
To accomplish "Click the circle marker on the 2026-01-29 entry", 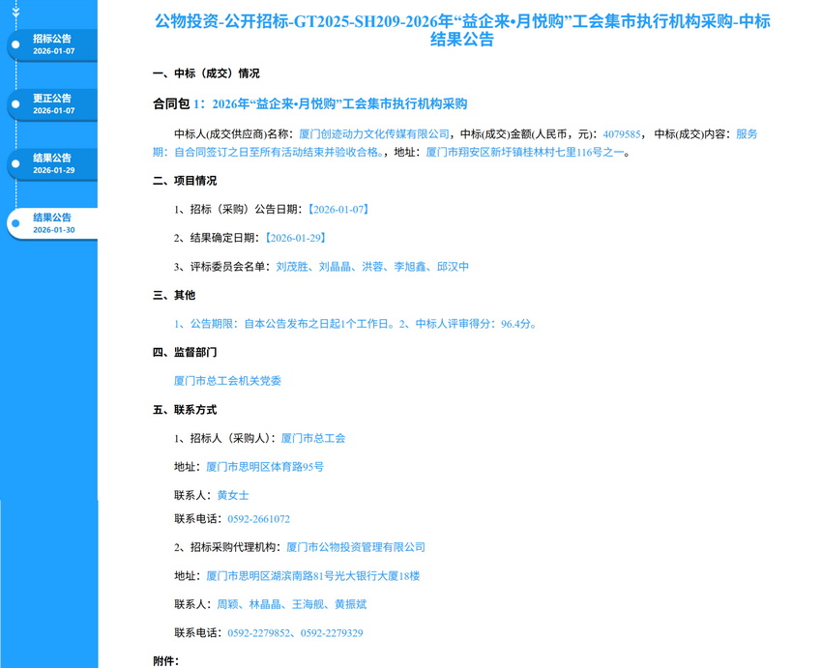I will [15, 164].
